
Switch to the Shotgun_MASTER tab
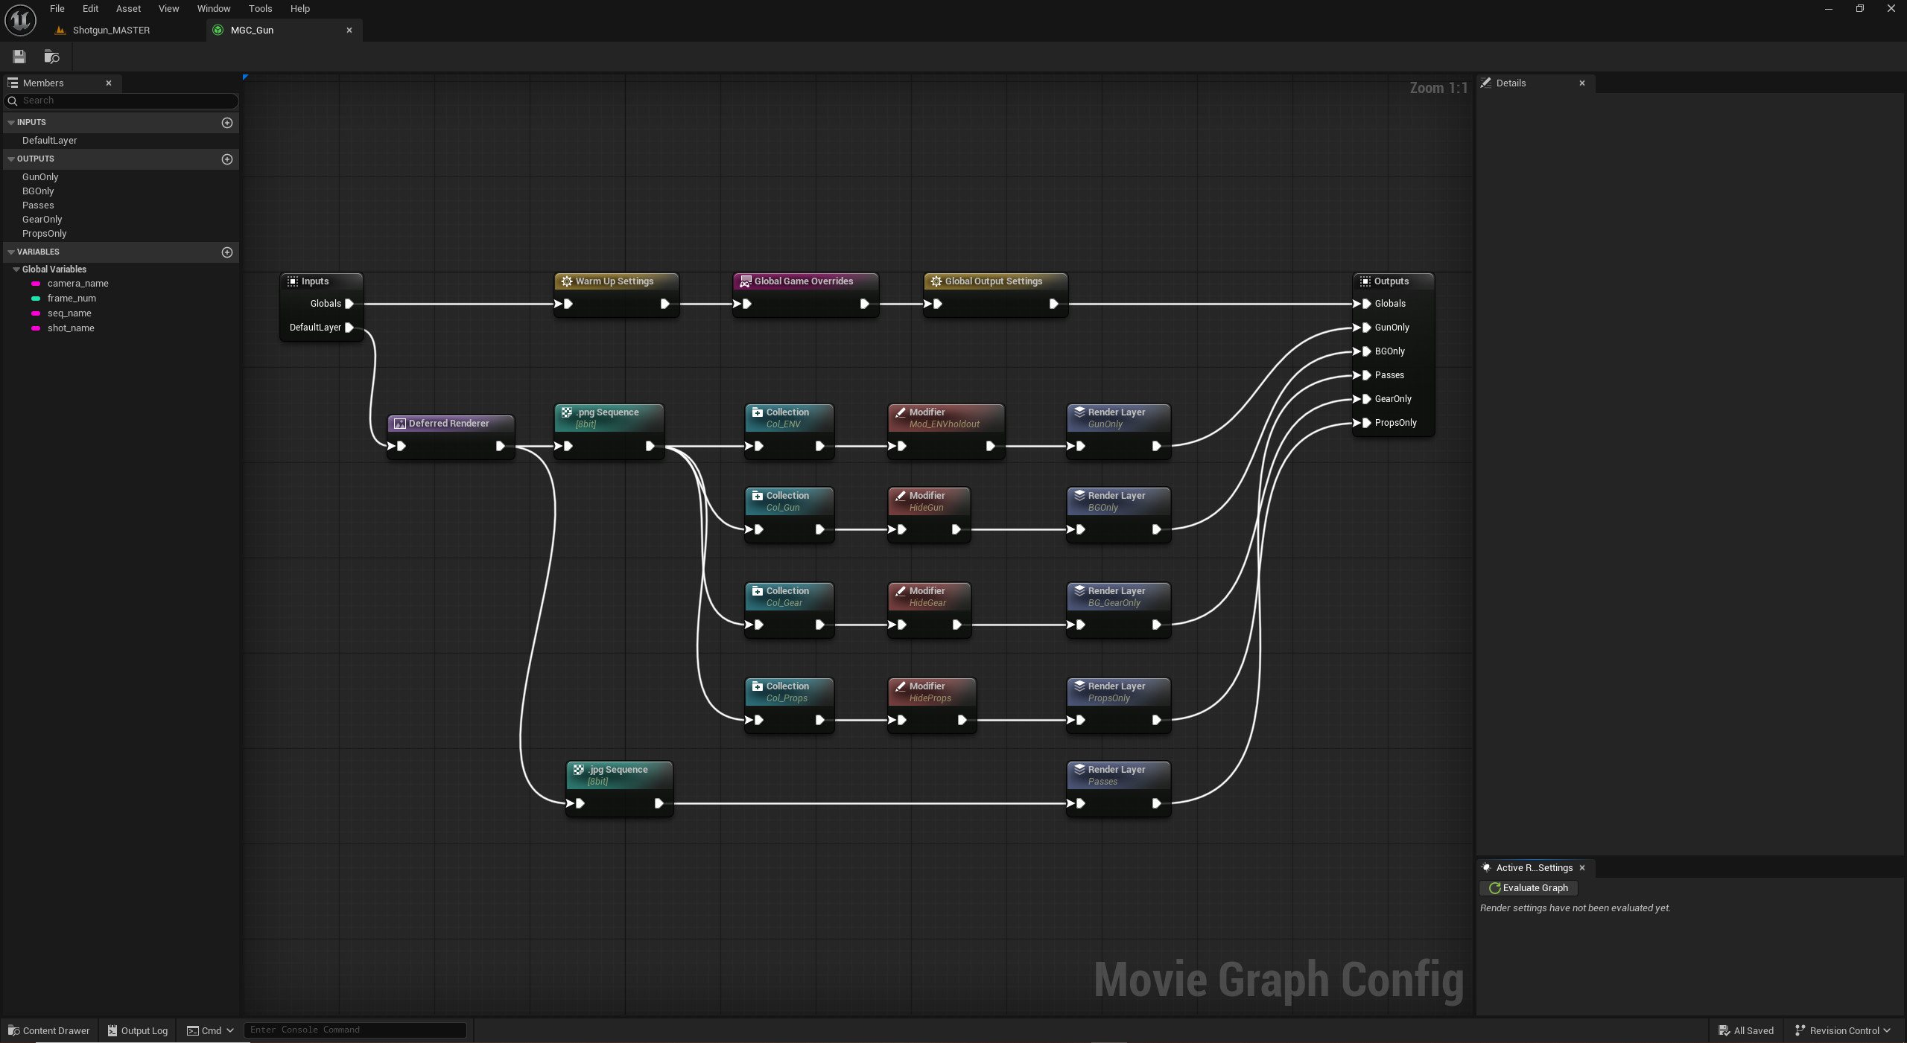[x=112, y=30]
